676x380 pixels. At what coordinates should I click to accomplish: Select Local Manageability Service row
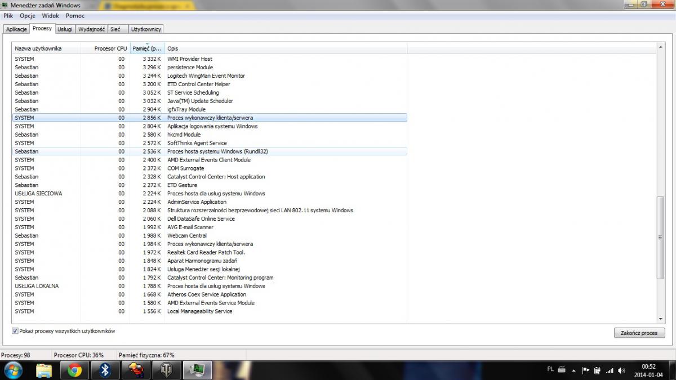coord(210,311)
